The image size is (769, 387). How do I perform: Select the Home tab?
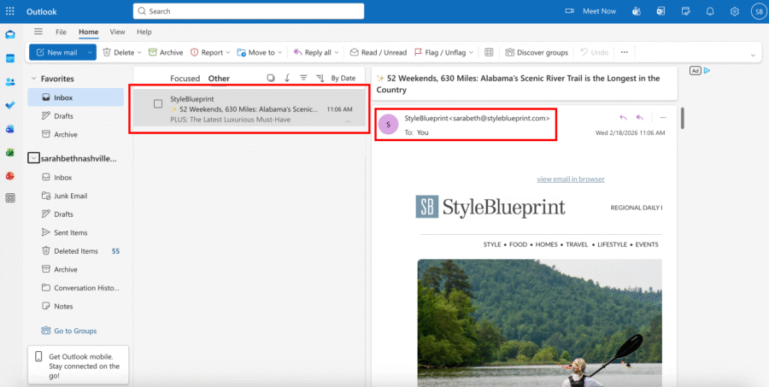pos(88,32)
